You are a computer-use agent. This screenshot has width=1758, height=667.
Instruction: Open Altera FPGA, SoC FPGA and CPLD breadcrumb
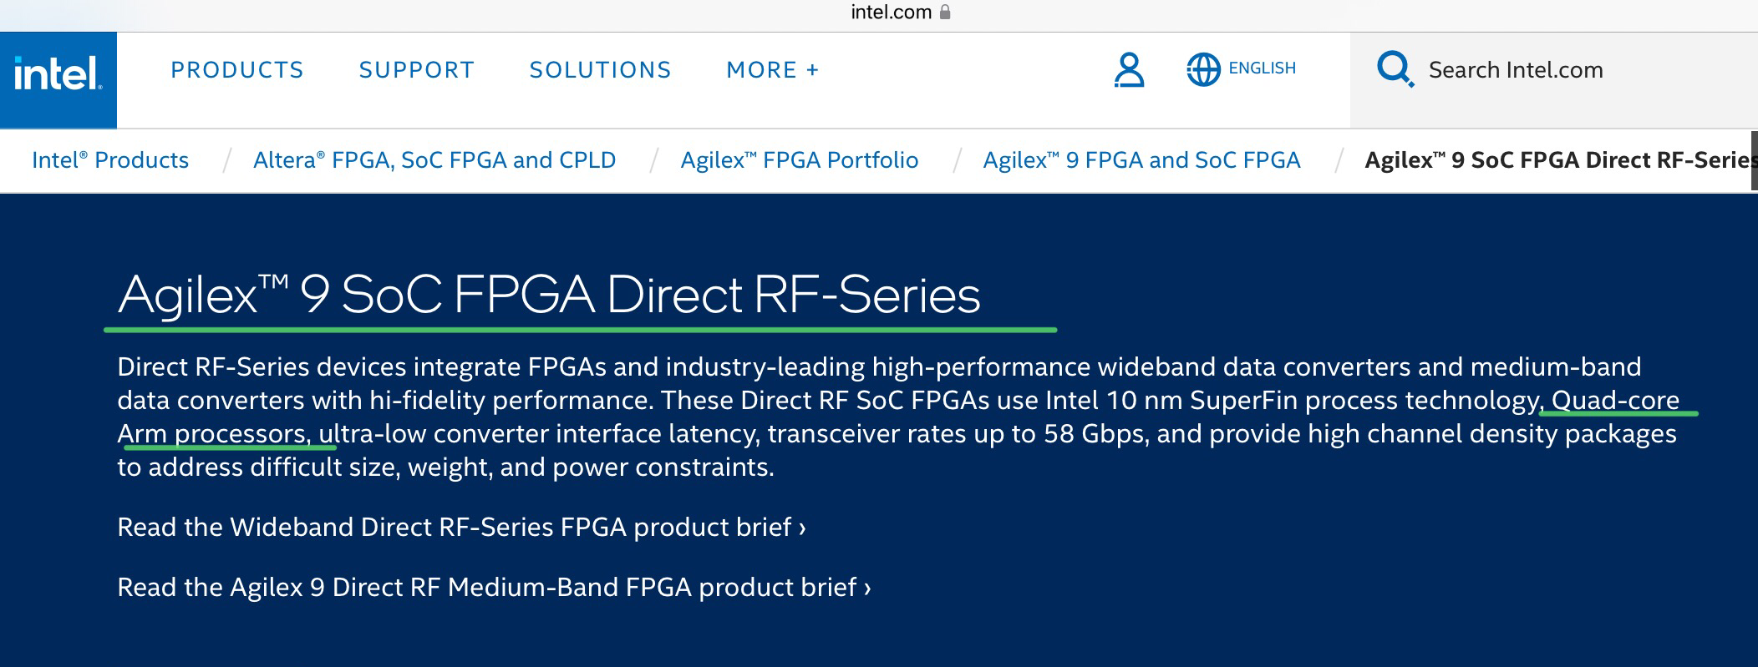[434, 159]
